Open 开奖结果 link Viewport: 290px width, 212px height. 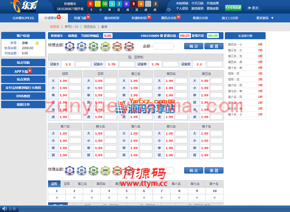[x=213, y=3]
